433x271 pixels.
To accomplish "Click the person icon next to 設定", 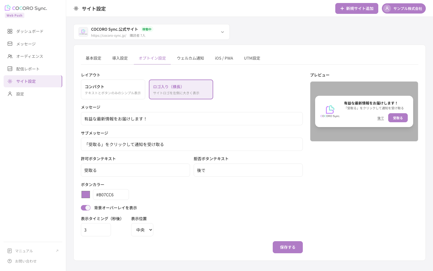I will [10, 94].
